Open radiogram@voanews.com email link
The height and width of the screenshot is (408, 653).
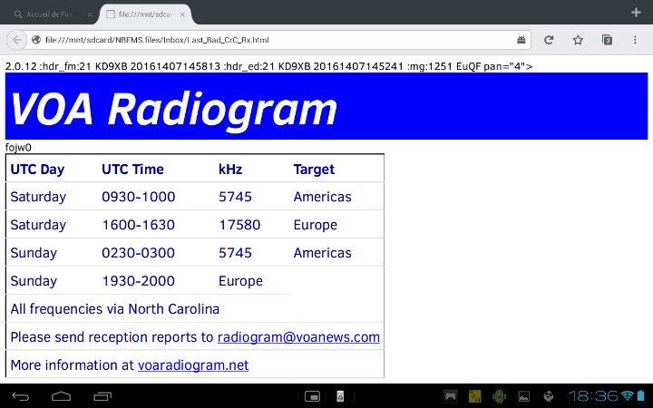298,336
